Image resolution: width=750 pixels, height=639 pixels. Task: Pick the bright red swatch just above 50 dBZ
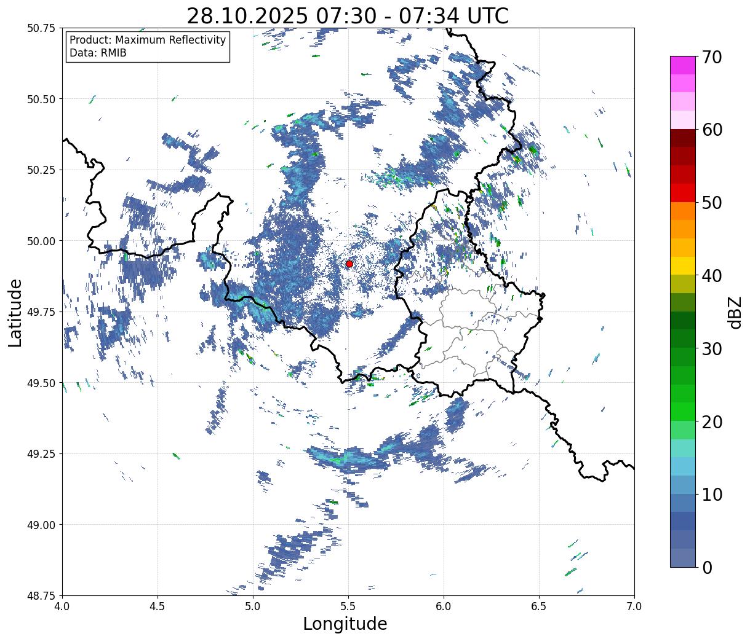point(683,193)
